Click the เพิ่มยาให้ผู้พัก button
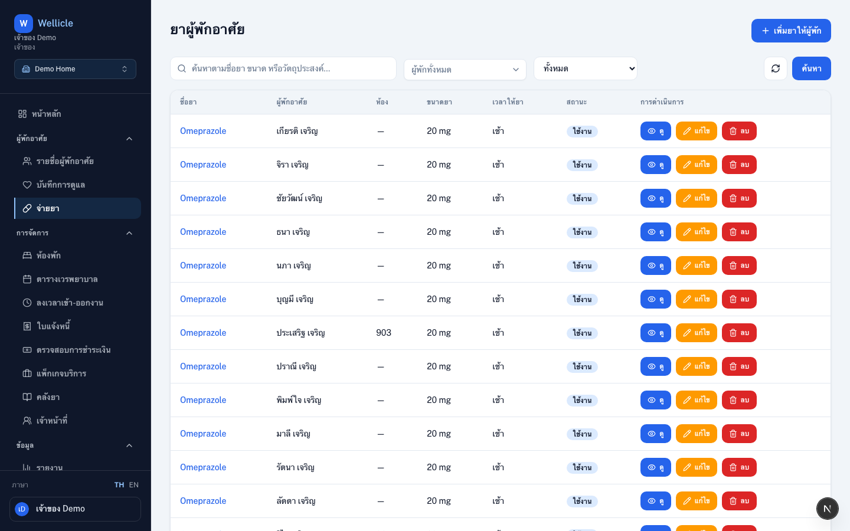 click(791, 31)
